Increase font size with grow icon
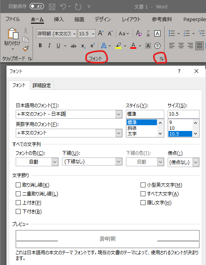Screen dimensions: 206x265 point(101,33)
